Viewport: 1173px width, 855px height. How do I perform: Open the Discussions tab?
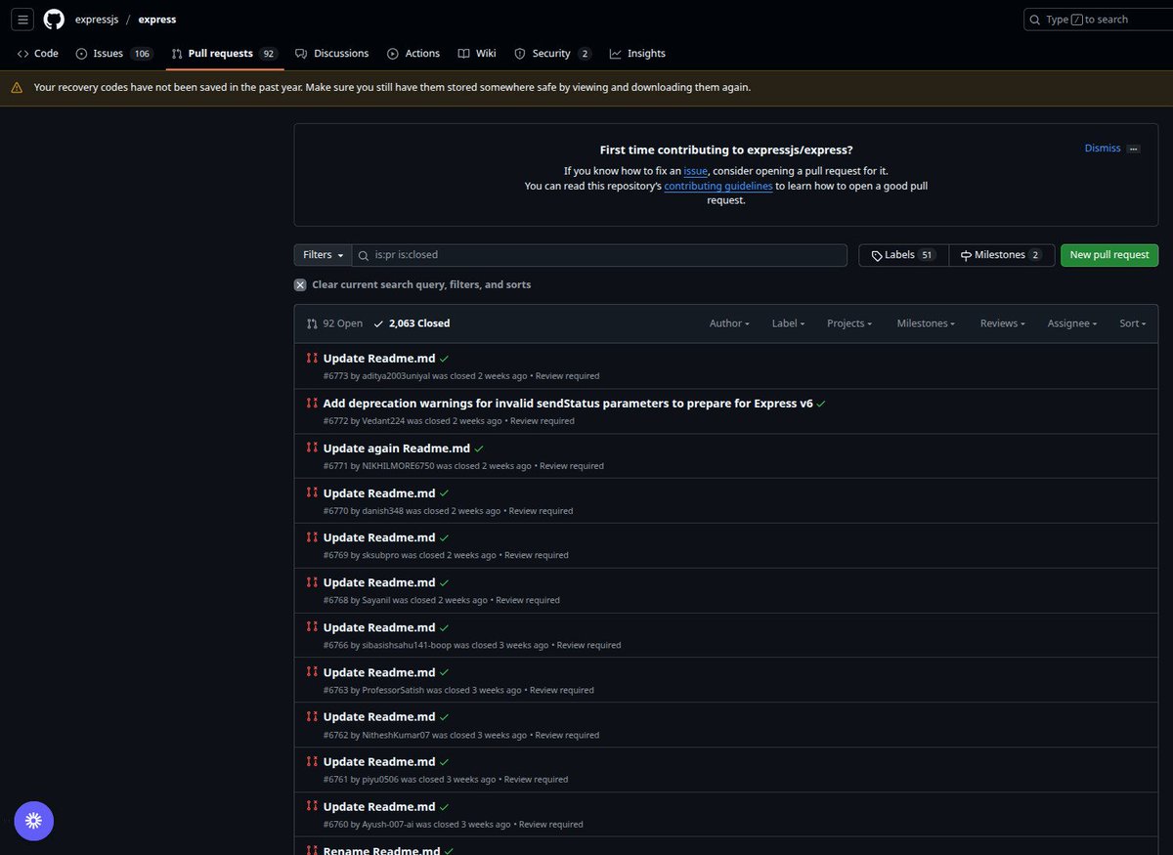332,54
